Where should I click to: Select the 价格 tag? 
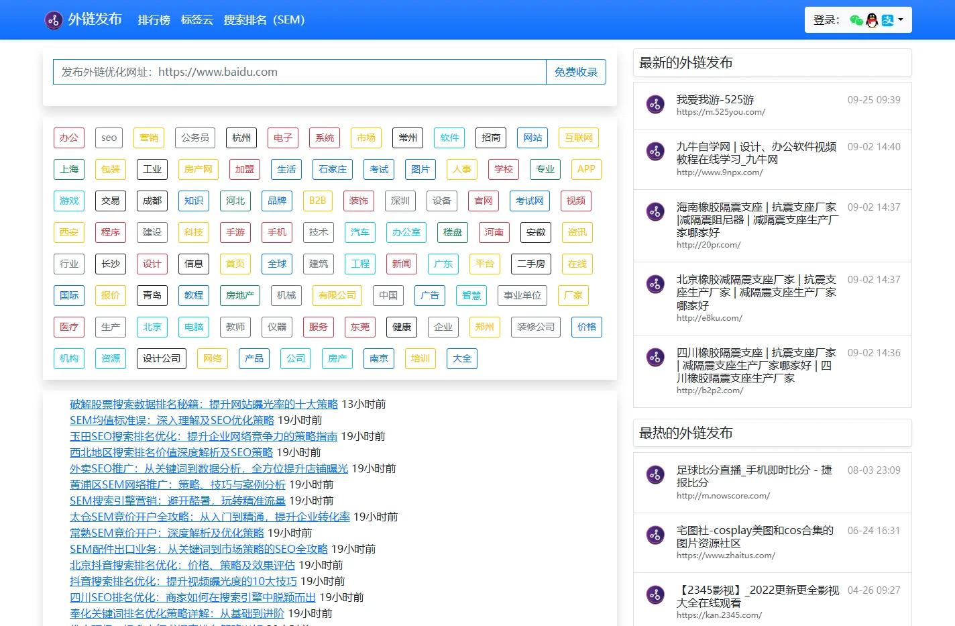587,327
